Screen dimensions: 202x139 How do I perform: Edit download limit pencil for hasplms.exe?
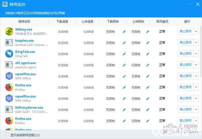click(x=124, y=43)
